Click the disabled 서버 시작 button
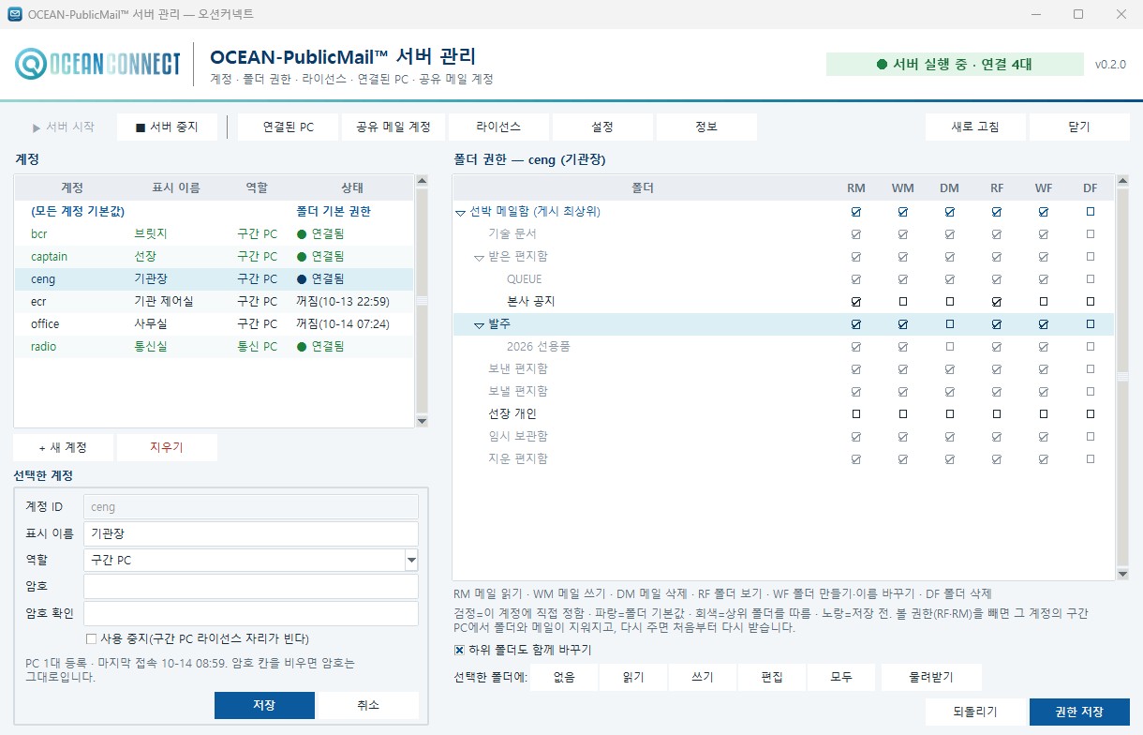Viewport: 1143px width, 735px height. (x=64, y=127)
